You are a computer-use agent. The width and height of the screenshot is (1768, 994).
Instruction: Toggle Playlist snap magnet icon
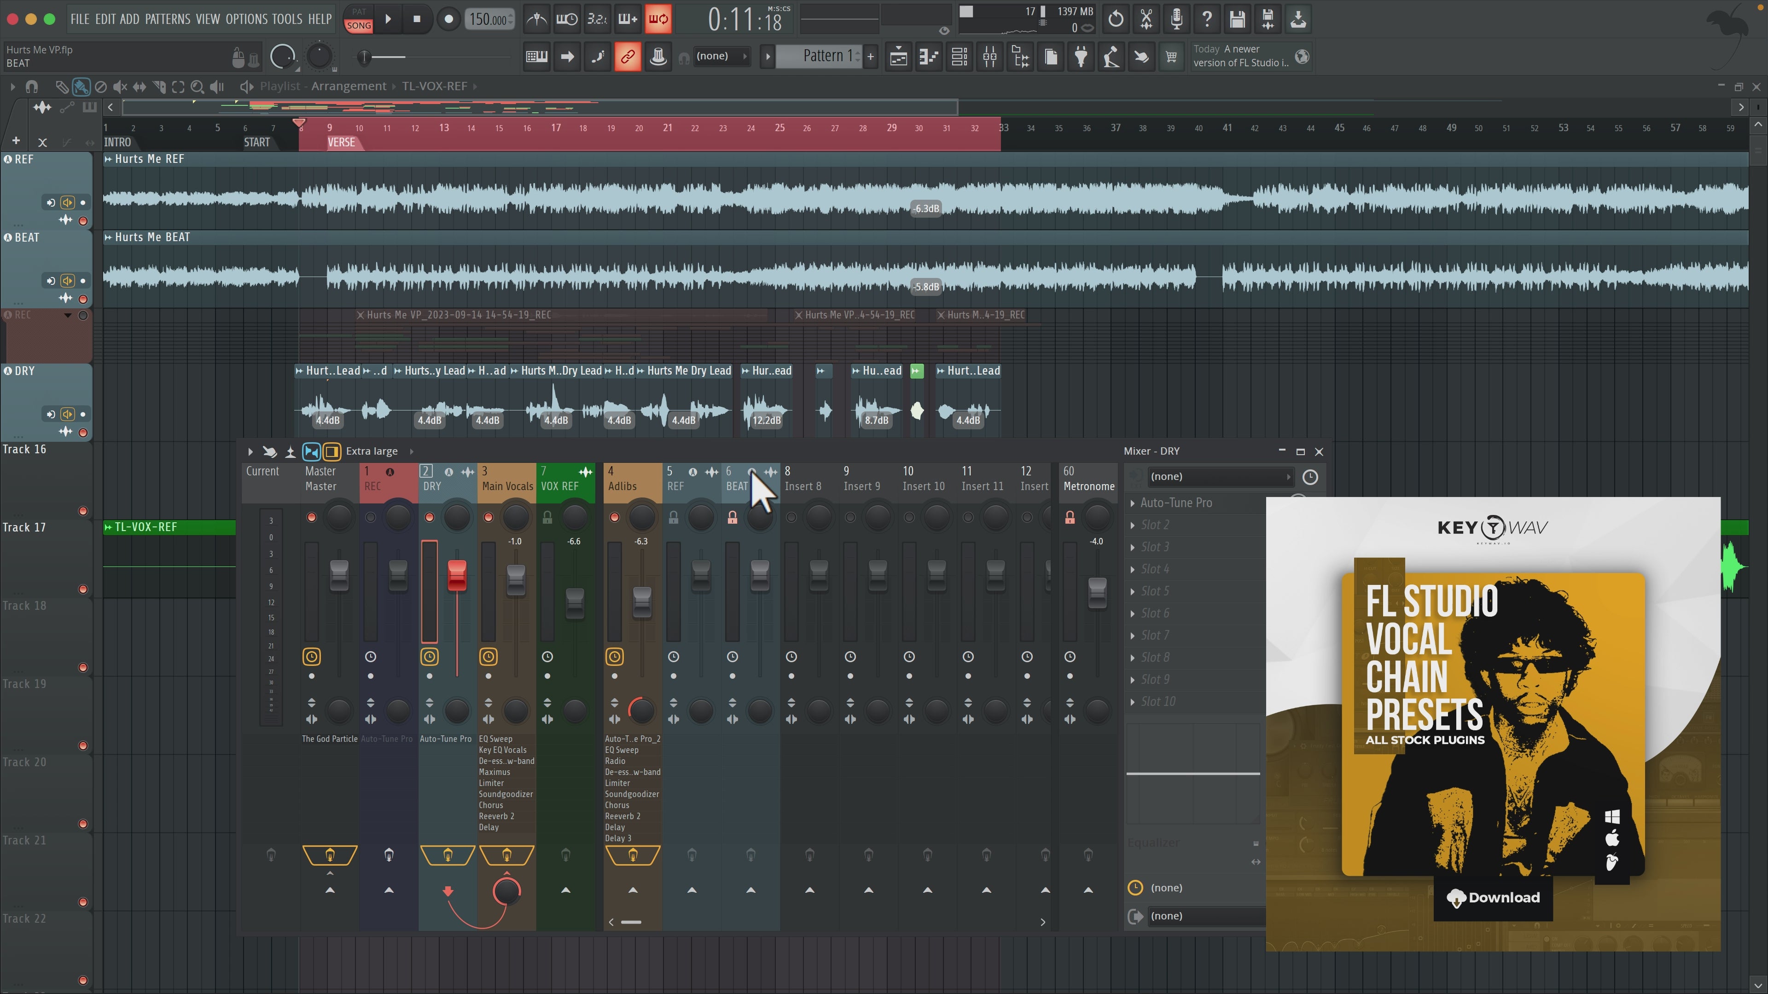pyautogui.click(x=32, y=87)
